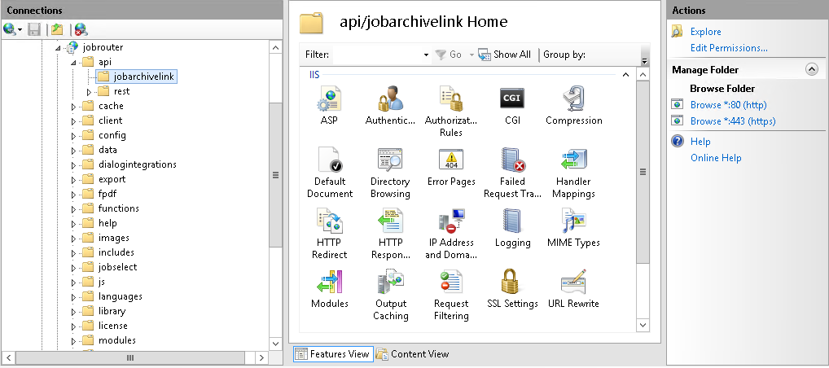Click the Go filter button
The width and height of the screenshot is (829, 368).
click(449, 55)
